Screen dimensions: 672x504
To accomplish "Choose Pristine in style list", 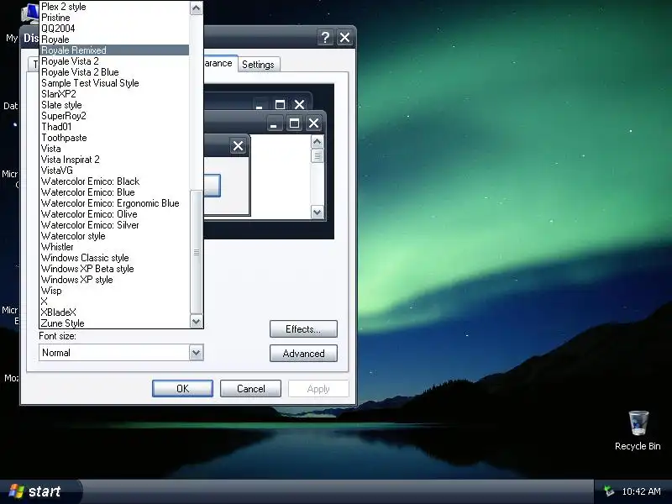I will pos(114,18).
